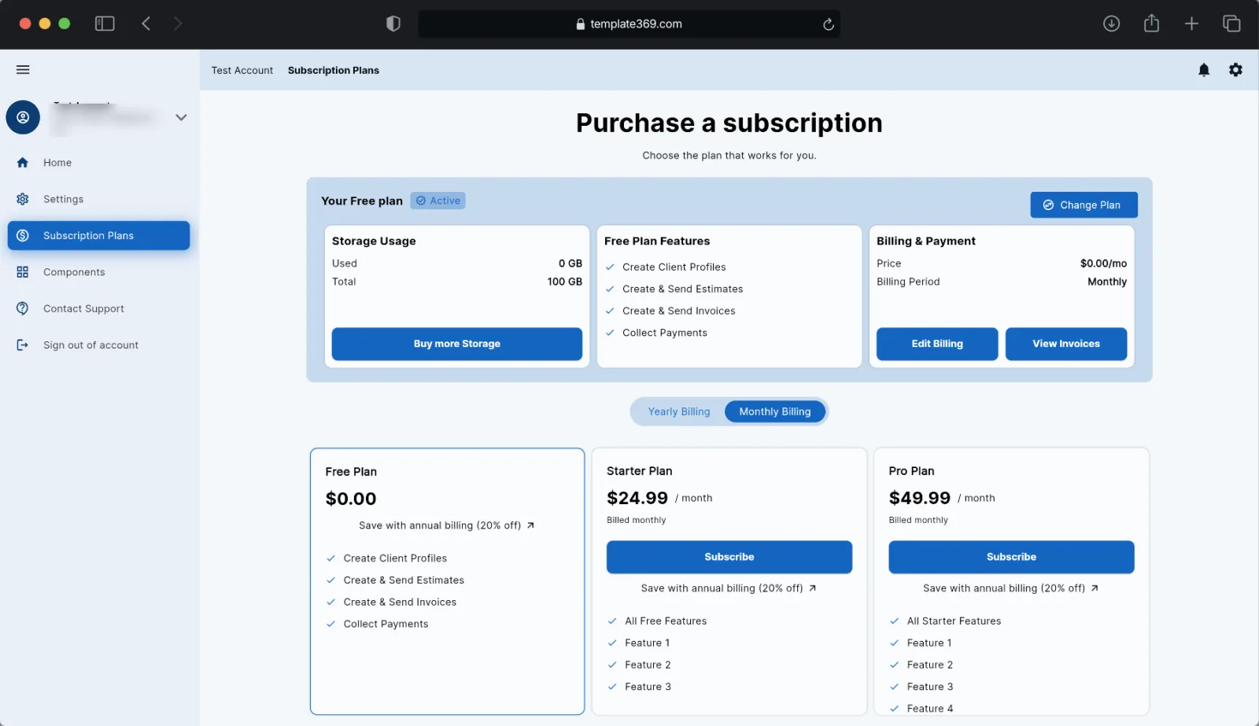The width and height of the screenshot is (1259, 726).
Task: Expand the account switcher chevron
Action: click(181, 117)
